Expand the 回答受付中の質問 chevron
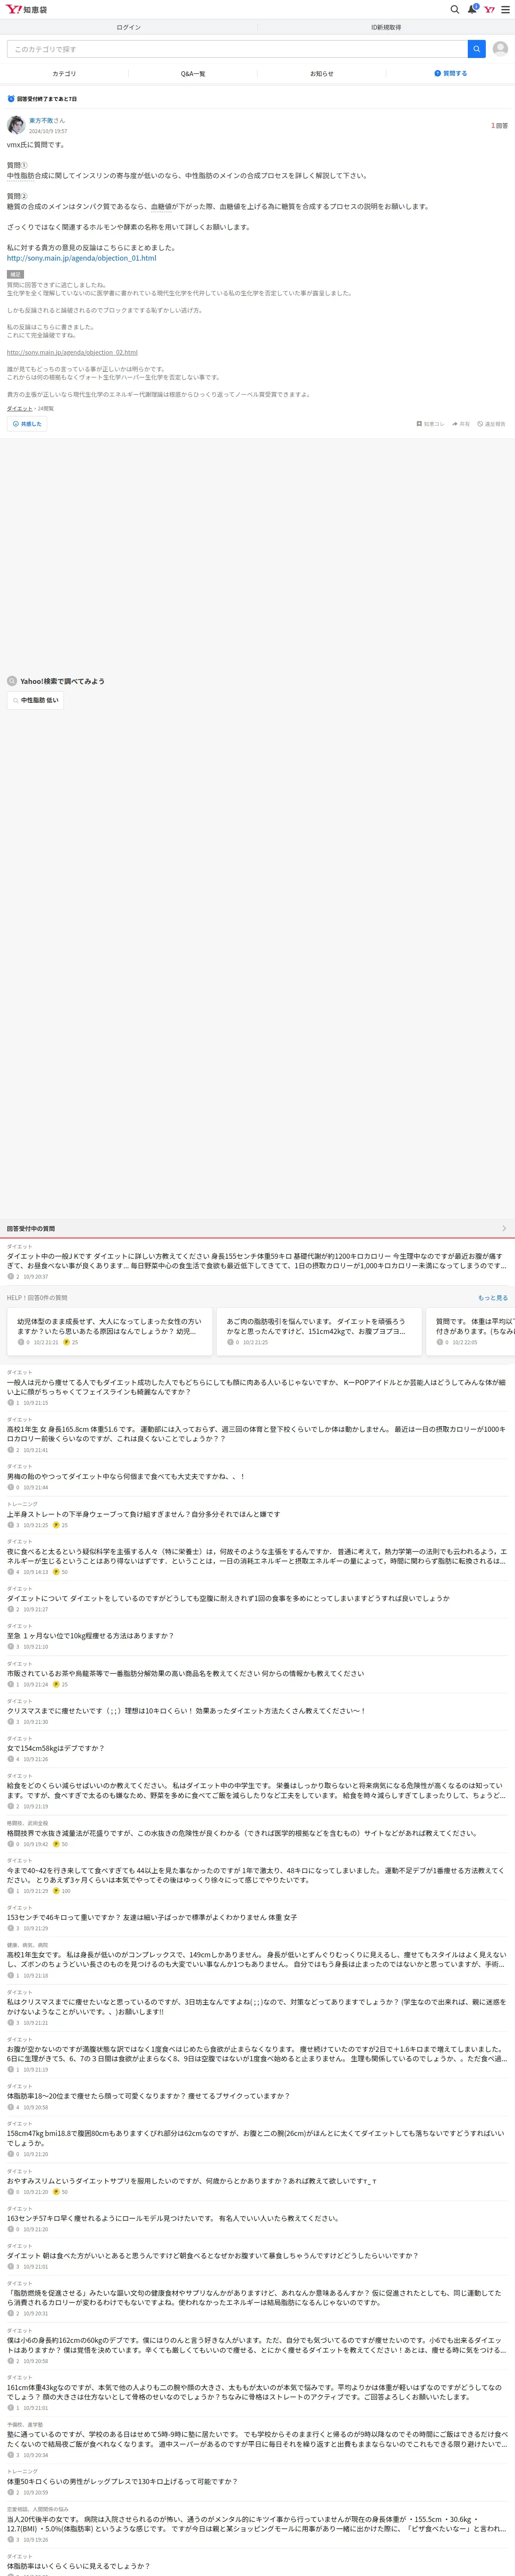The image size is (515, 2576). (x=504, y=1228)
